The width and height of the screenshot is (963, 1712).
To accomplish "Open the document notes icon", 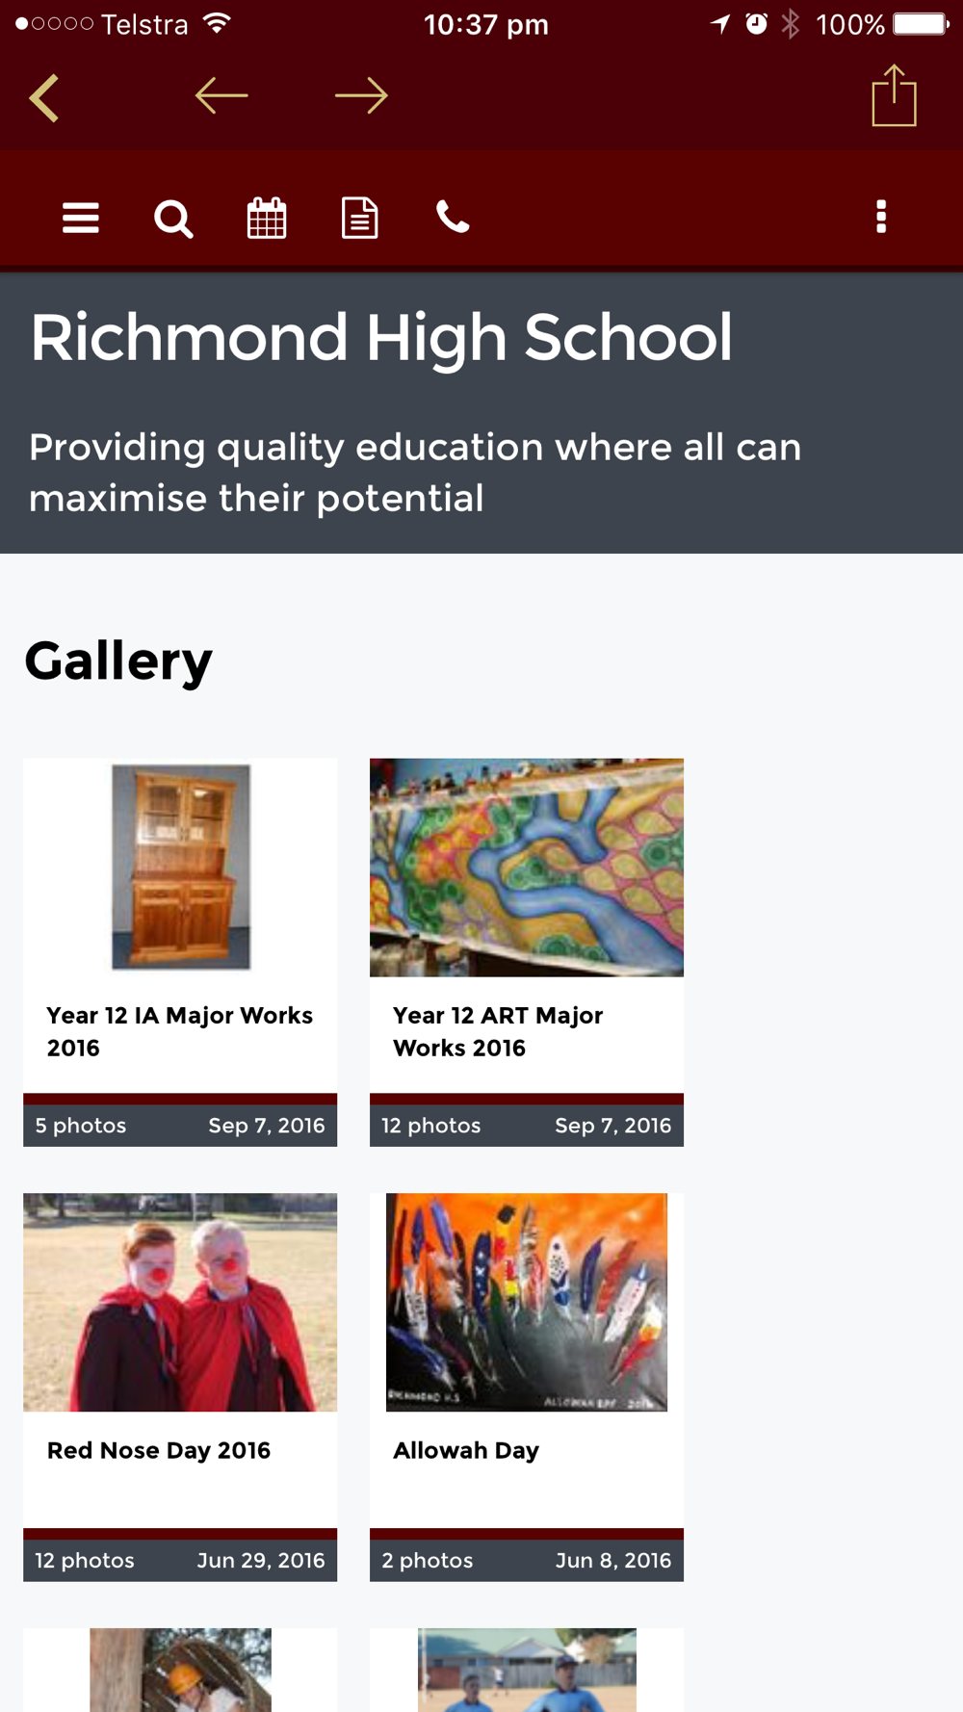I will [360, 219].
